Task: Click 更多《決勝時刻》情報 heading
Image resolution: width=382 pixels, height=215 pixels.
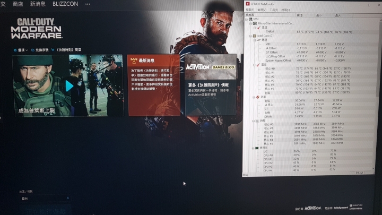Action: point(209,85)
